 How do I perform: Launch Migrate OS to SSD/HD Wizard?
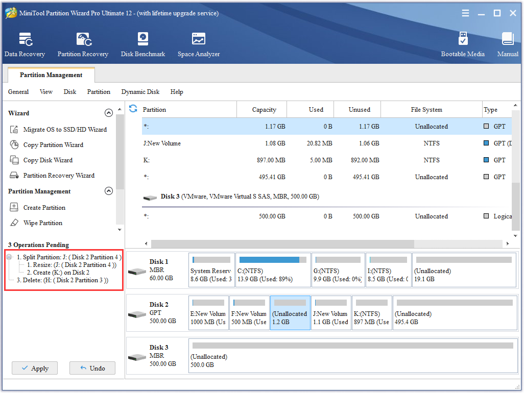(65, 130)
